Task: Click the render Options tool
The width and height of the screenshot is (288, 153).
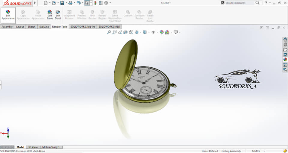Action: coord(128,13)
